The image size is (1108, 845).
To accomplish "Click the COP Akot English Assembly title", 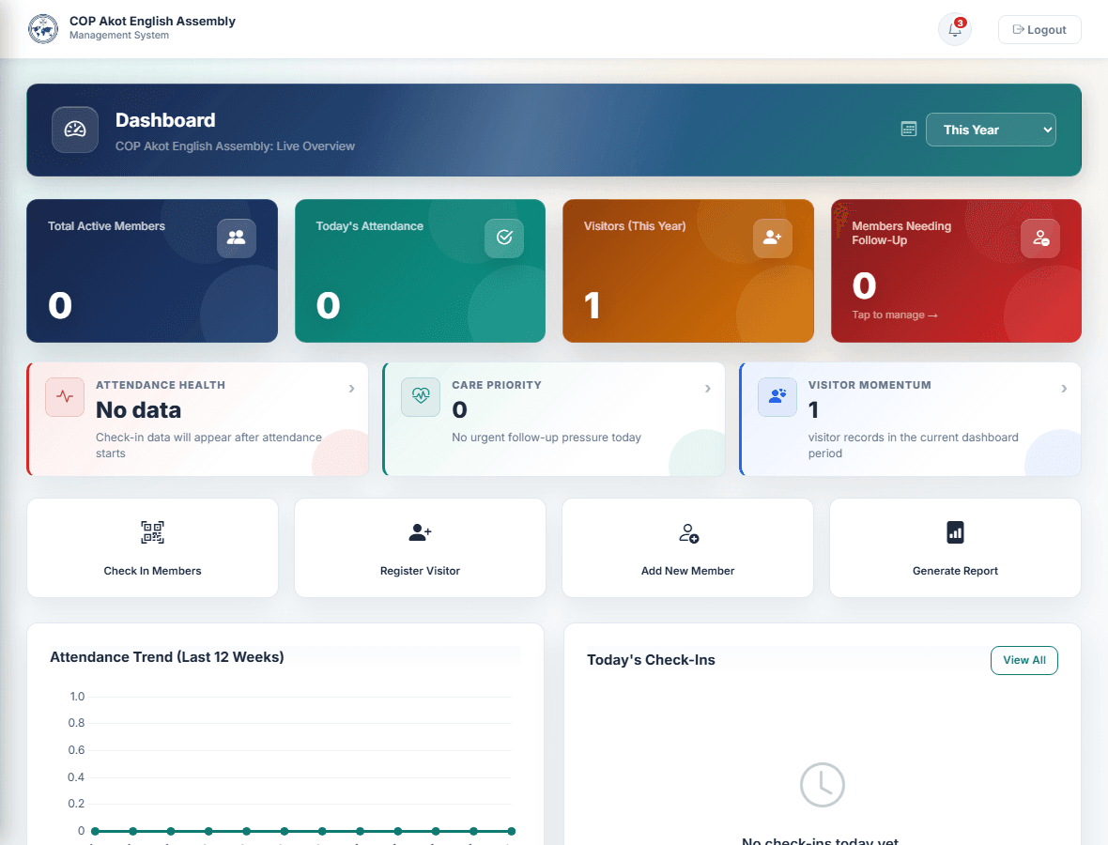I will click(x=153, y=22).
